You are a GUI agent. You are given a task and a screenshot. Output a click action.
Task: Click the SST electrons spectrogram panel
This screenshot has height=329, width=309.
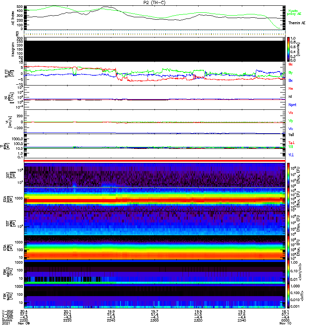pyautogui.click(x=154, y=223)
